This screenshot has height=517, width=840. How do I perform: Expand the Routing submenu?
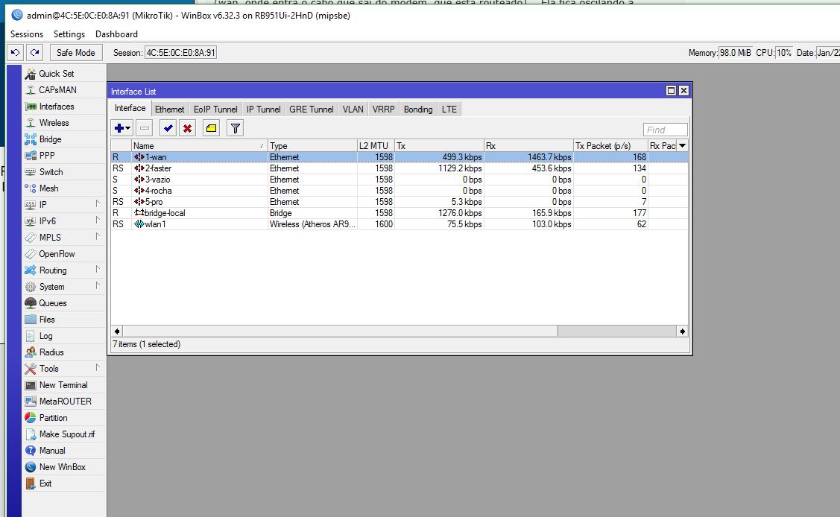pyautogui.click(x=98, y=270)
